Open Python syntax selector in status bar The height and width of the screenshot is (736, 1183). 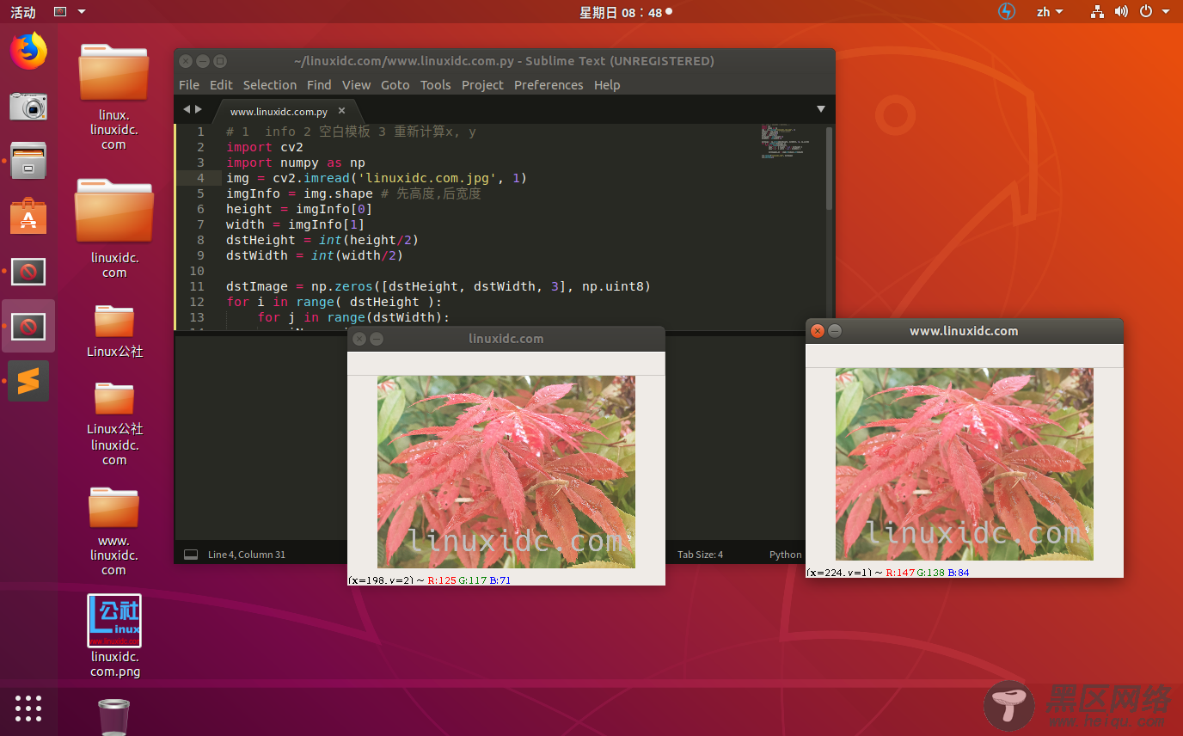[785, 555]
